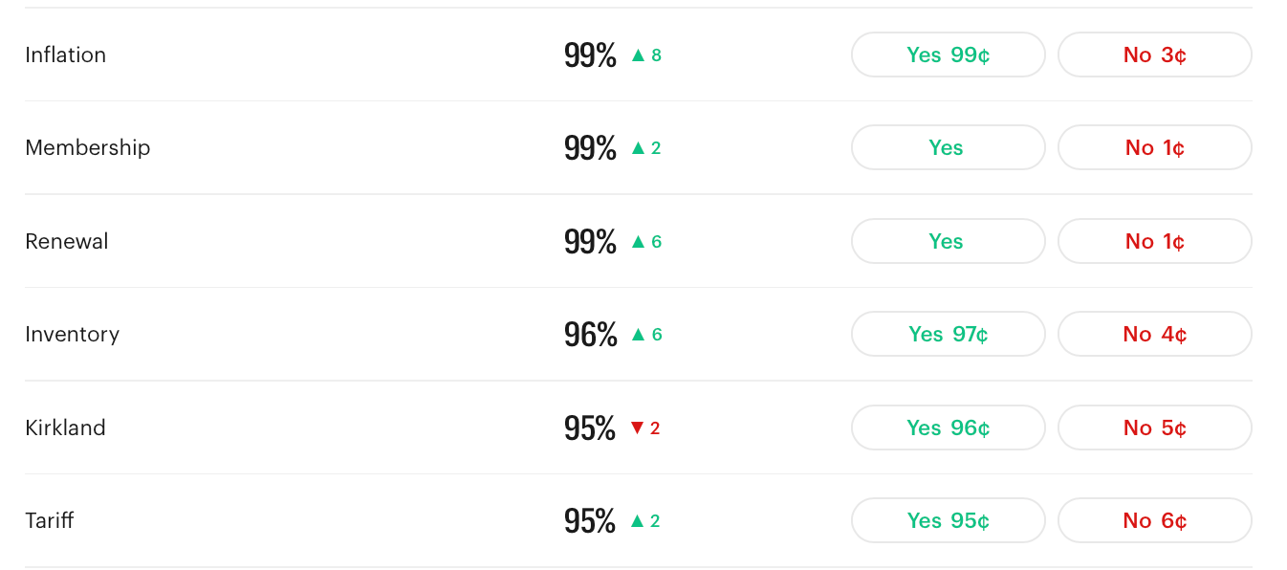Select No 1¢ for Membership
This screenshot has height=570, width=1287.
[1155, 147]
